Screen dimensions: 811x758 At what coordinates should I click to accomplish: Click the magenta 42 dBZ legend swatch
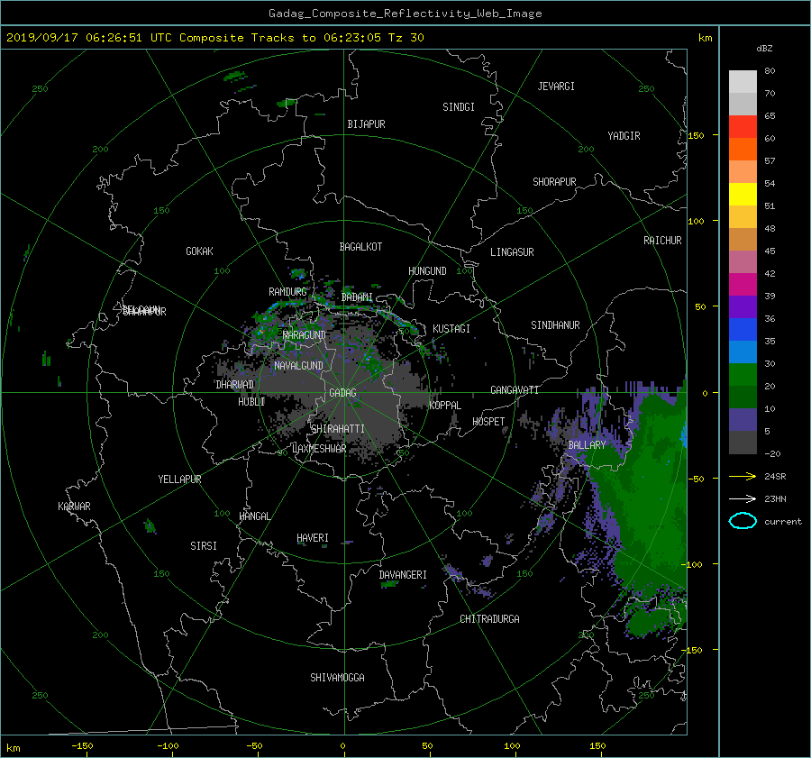(743, 284)
